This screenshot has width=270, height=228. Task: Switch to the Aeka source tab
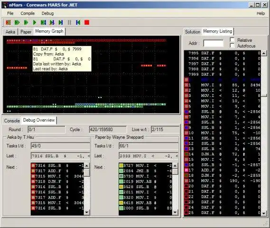(10, 32)
